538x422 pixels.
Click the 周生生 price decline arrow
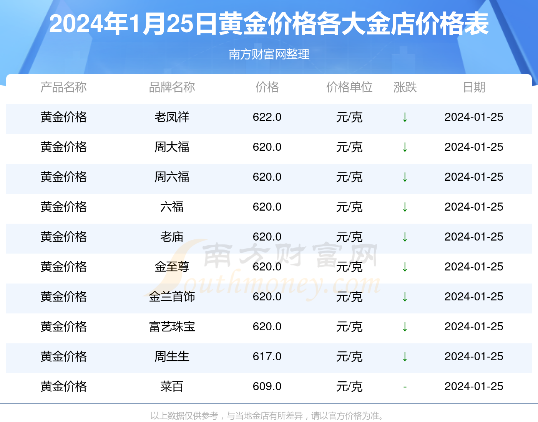(405, 357)
